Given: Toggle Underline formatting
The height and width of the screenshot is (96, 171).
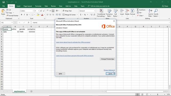Looking at the screenshot, I should pos(27,15).
